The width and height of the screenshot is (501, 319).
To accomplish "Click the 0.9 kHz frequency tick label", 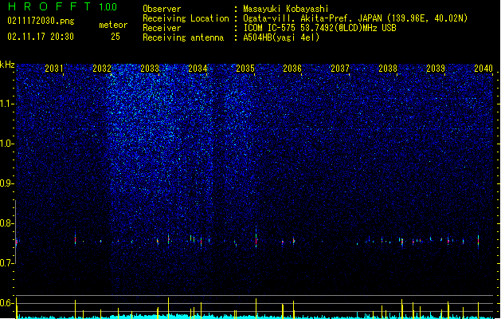I will click(x=7, y=183).
